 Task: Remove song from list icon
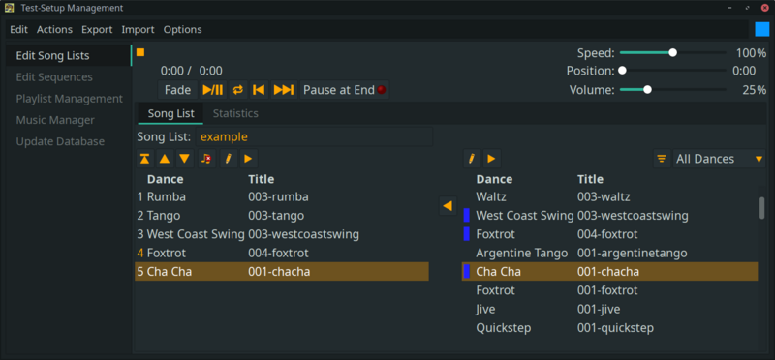(206, 159)
